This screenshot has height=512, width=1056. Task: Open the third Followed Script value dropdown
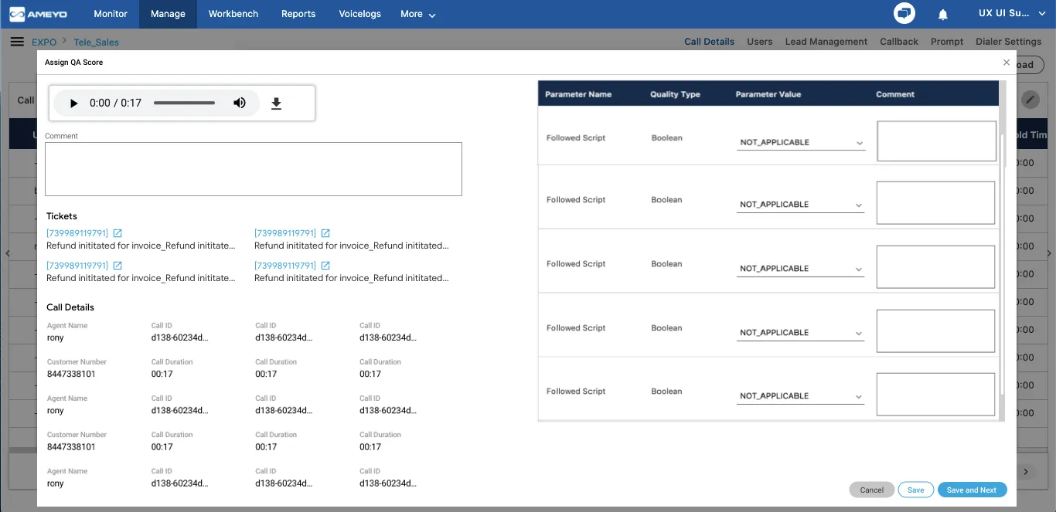click(x=801, y=269)
